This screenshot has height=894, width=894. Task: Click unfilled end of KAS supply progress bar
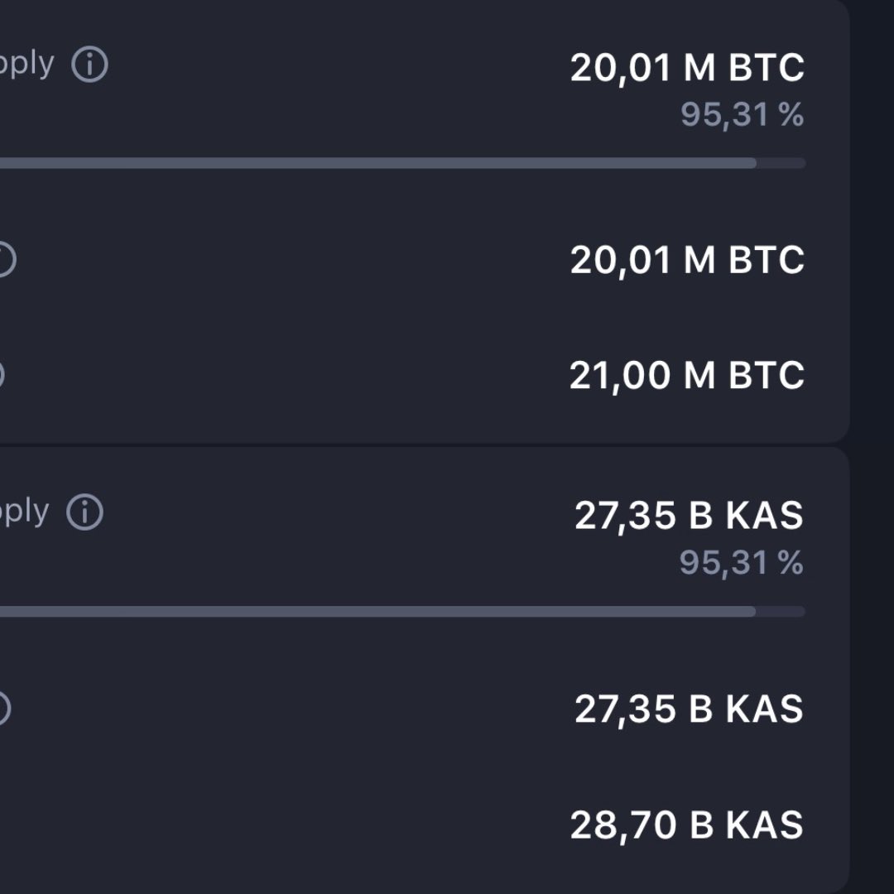click(x=781, y=612)
